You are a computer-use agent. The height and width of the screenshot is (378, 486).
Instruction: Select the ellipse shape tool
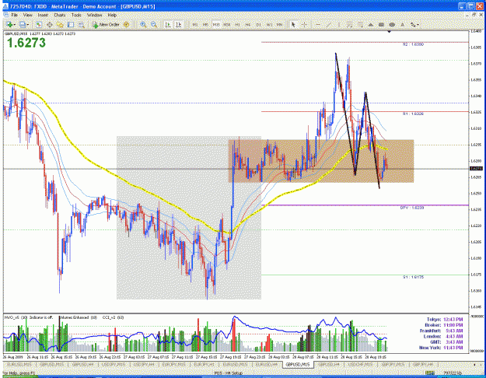click(392, 24)
